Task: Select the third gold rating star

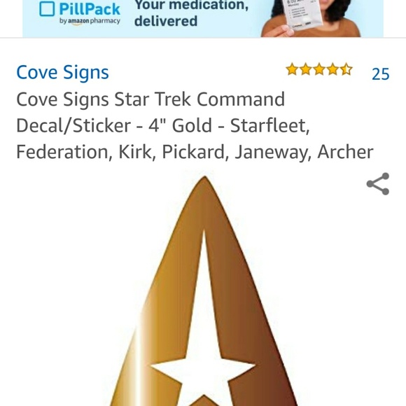Action: (x=319, y=69)
